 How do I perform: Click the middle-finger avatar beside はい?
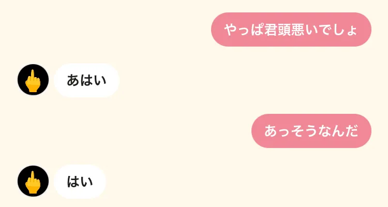[33, 181]
